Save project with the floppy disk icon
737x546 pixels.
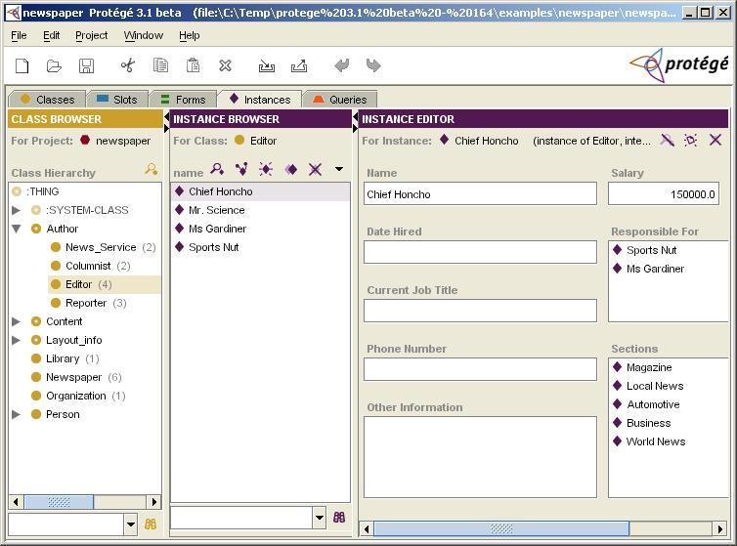tap(86, 65)
